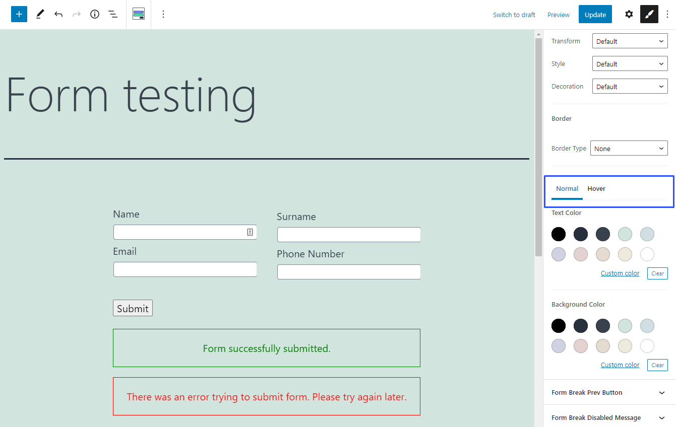The image size is (676, 427).
Task: Click the form block type icon
Action: 139,14
